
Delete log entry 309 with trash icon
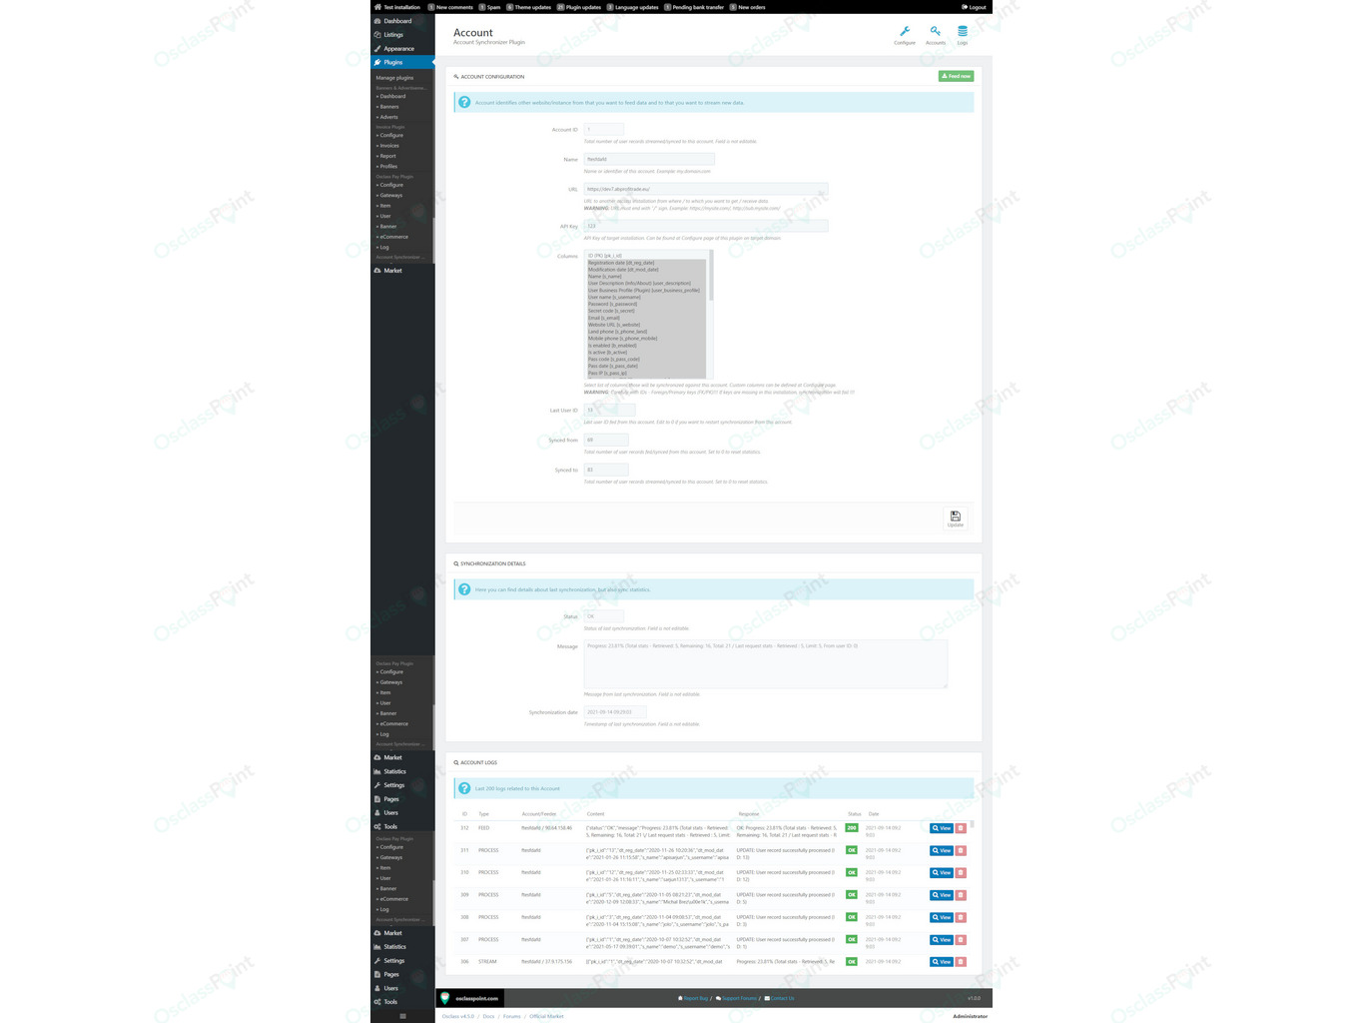[961, 895]
